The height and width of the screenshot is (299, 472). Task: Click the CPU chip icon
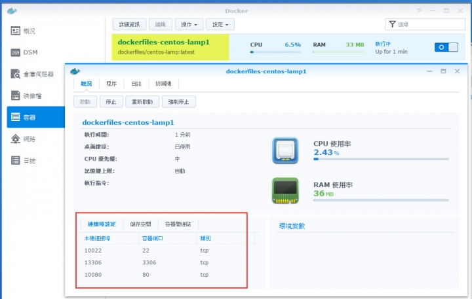[x=285, y=150]
